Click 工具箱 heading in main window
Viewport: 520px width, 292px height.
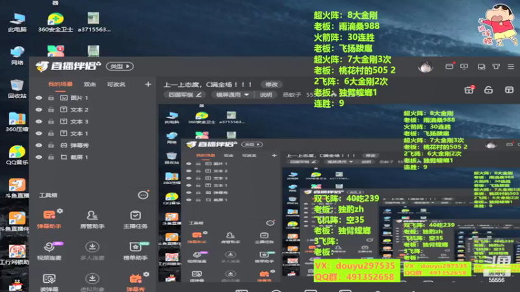[48, 195]
